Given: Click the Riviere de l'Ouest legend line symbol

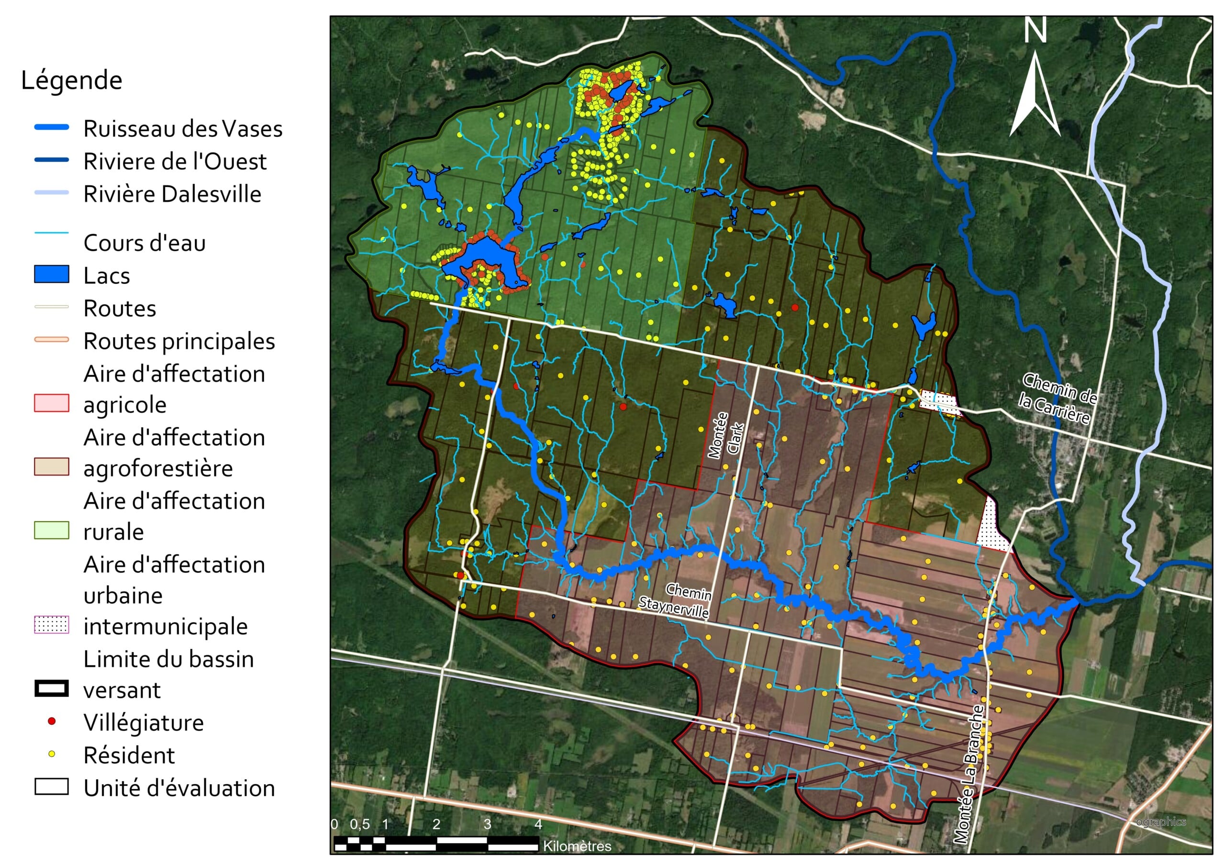Looking at the screenshot, I should (x=52, y=160).
